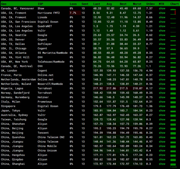
Task: Open MTR for Japan Tokyo Vultr
Action: tap(162, 111)
